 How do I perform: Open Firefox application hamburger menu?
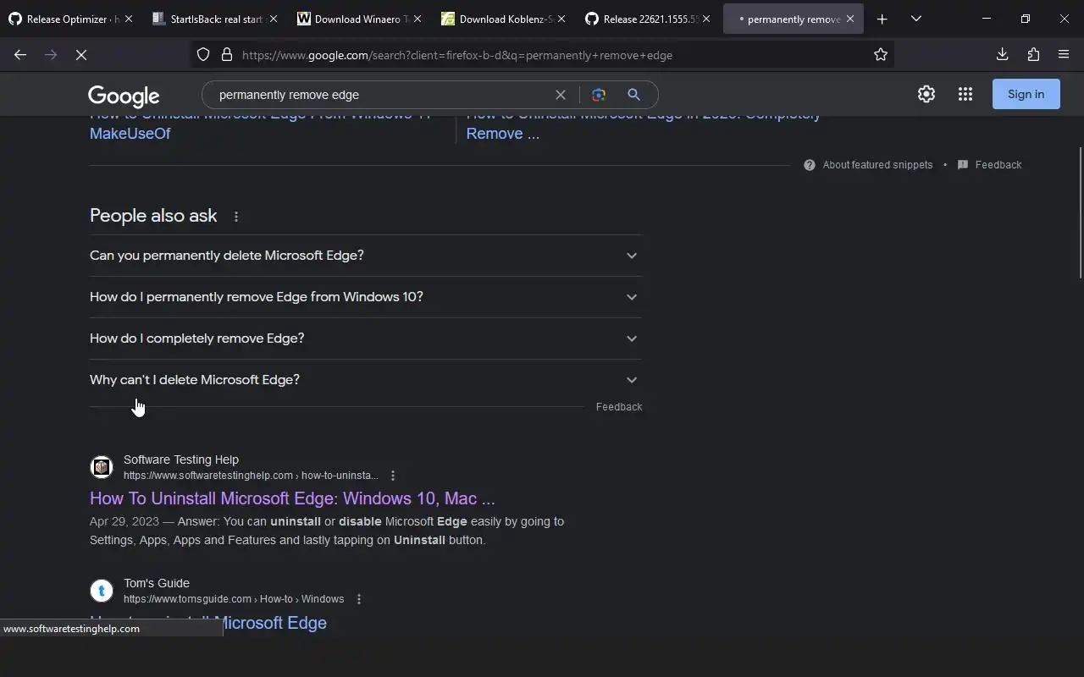1064,55
